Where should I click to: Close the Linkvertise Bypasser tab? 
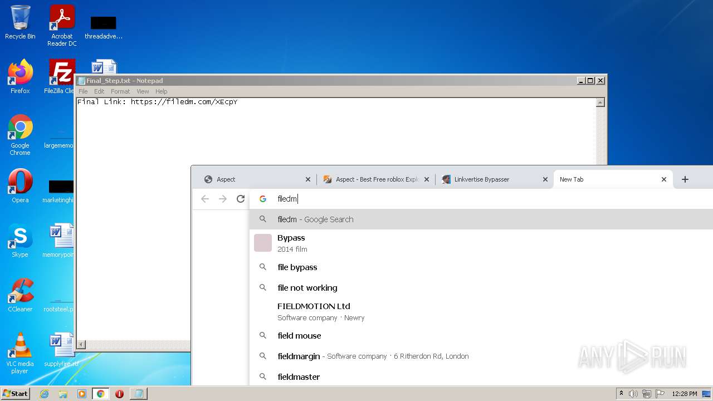(545, 179)
